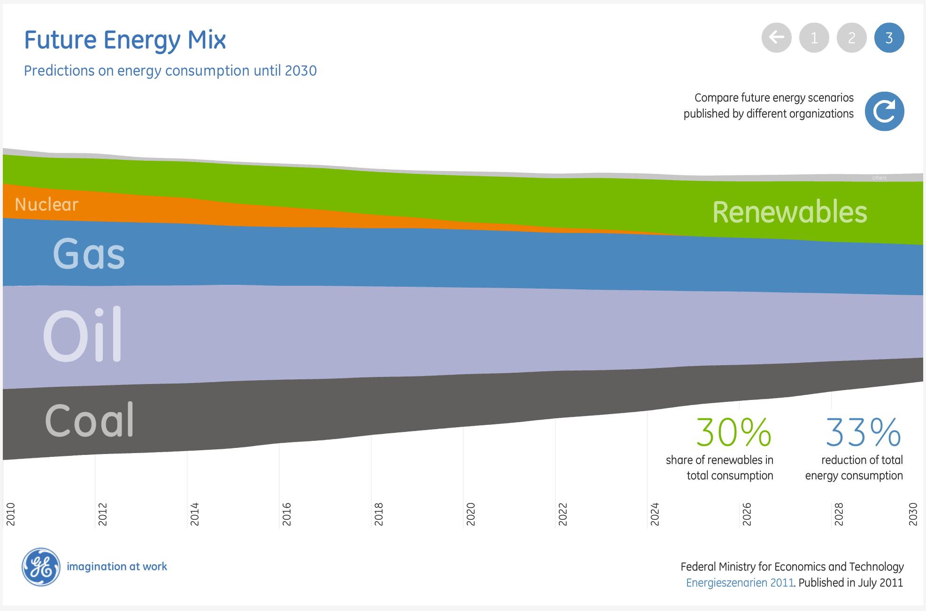Click the back arrow navigation button
This screenshot has height=611, width=926.
tap(776, 38)
